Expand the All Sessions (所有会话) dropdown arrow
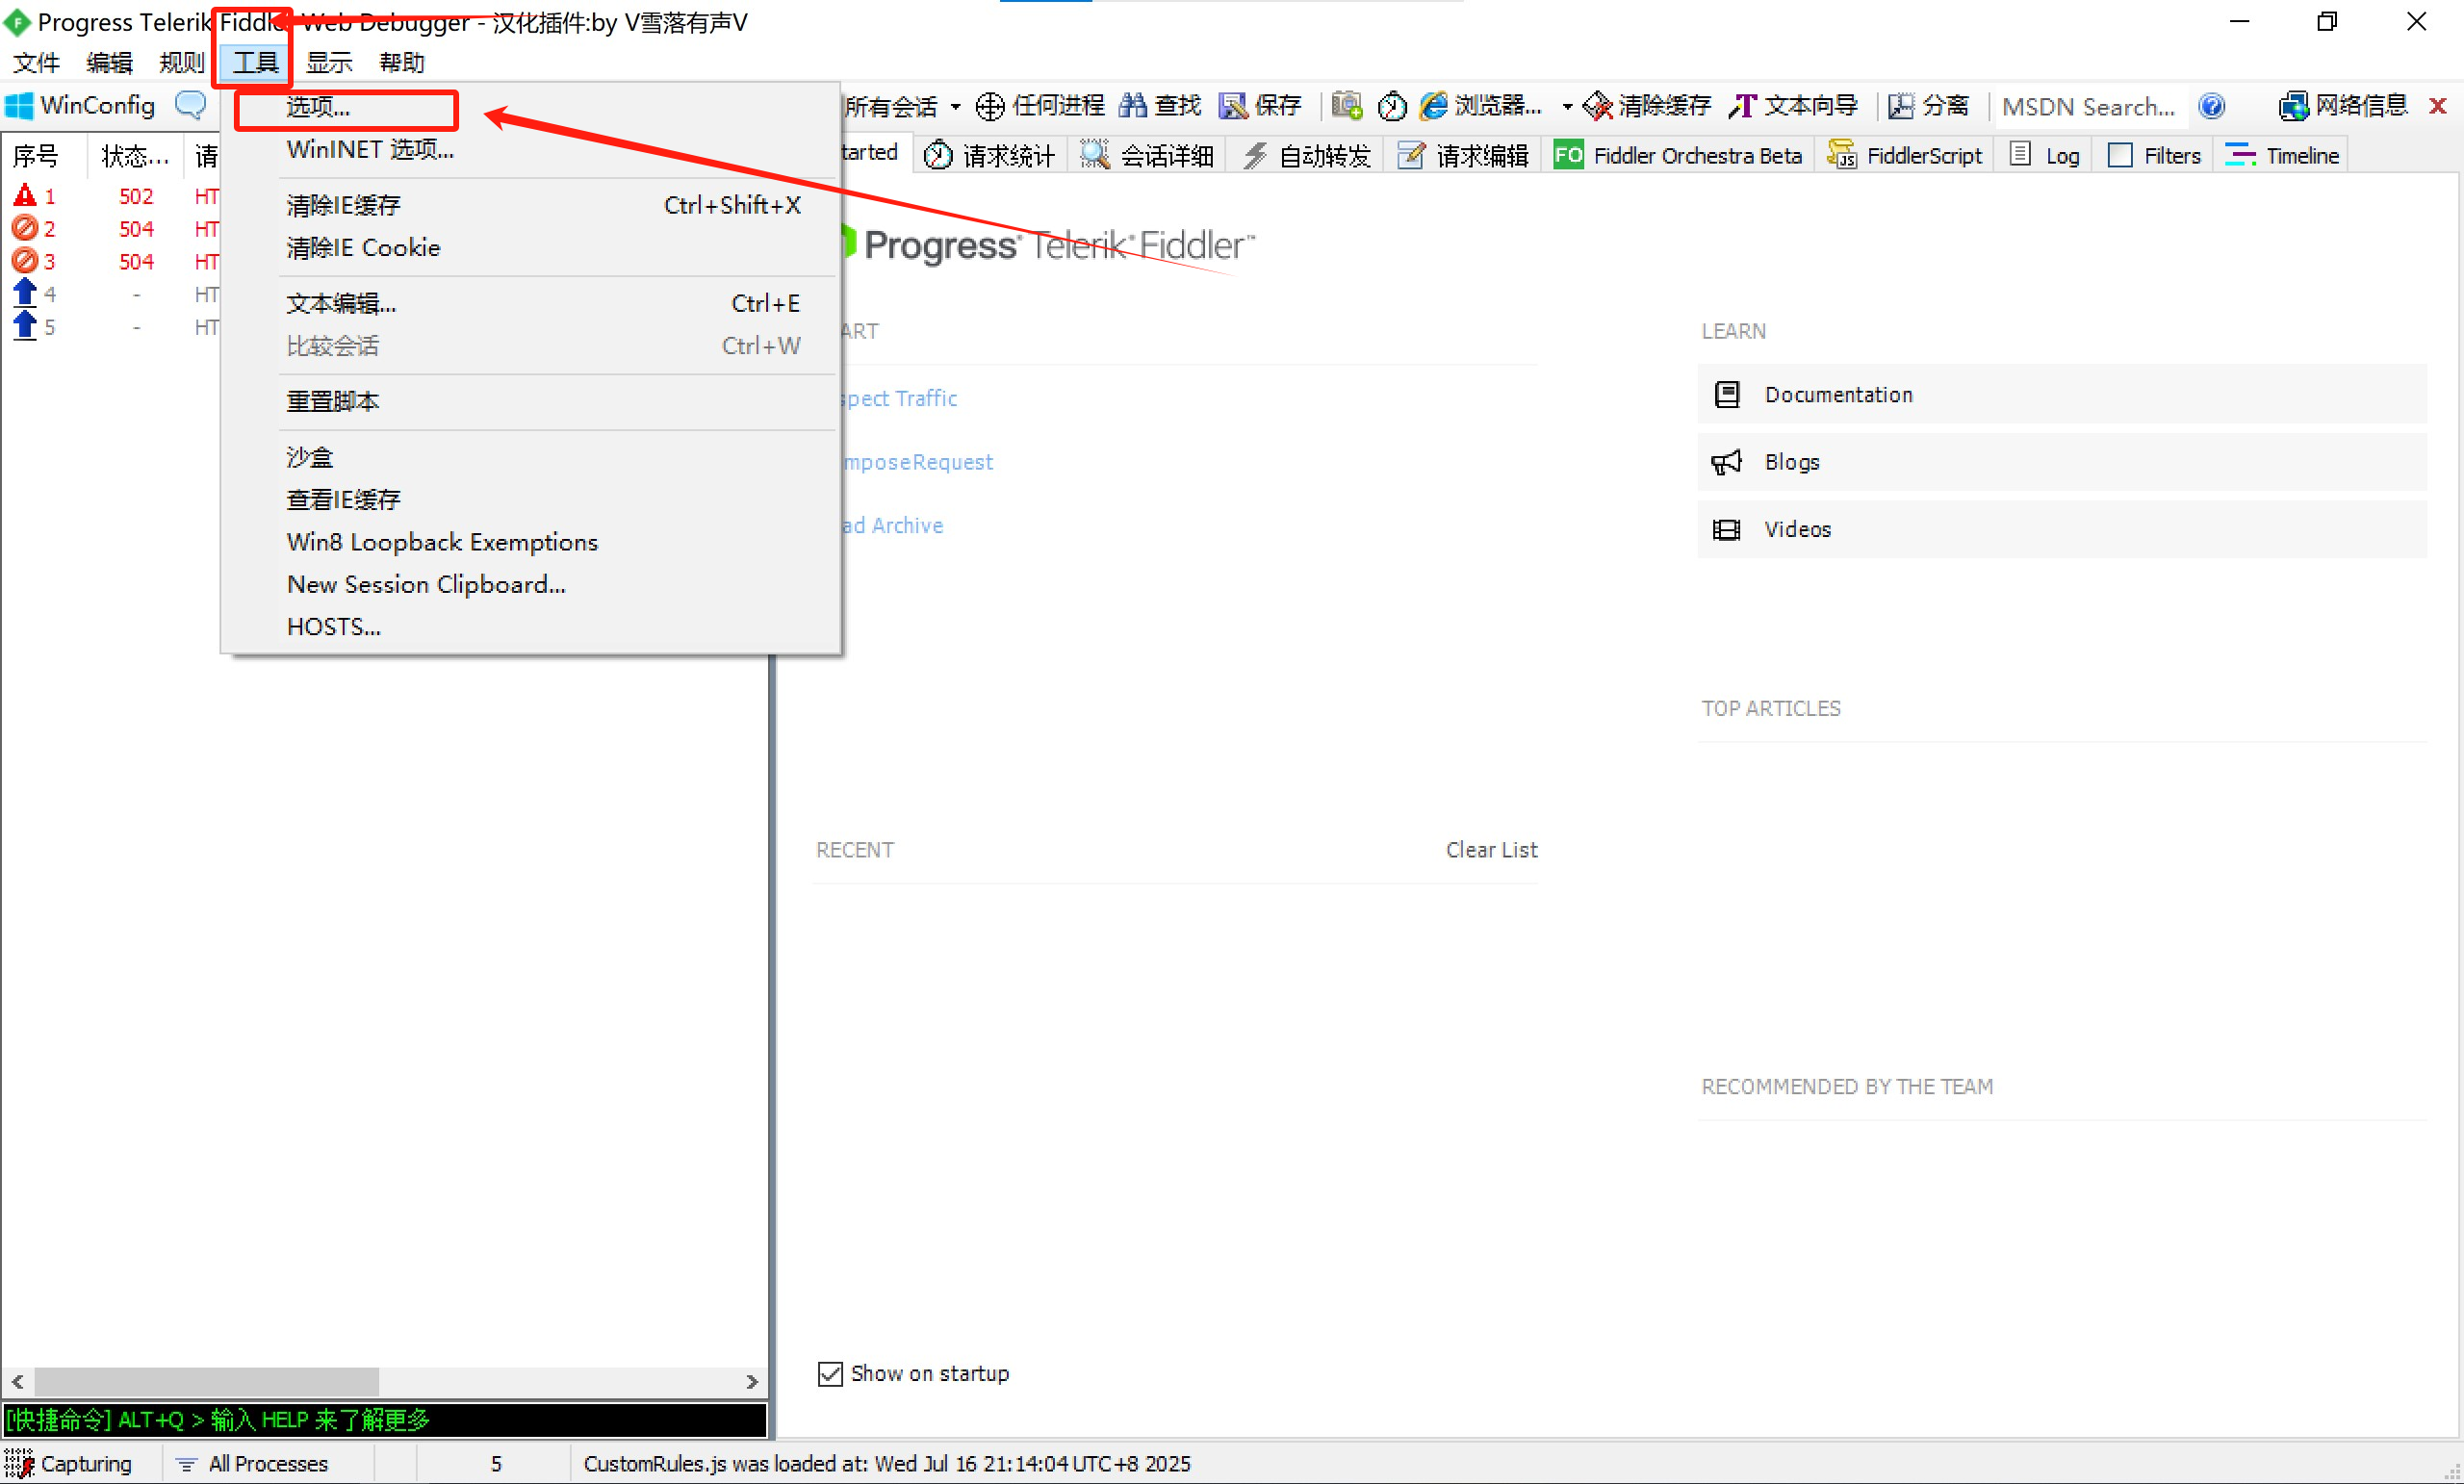 click(x=956, y=106)
